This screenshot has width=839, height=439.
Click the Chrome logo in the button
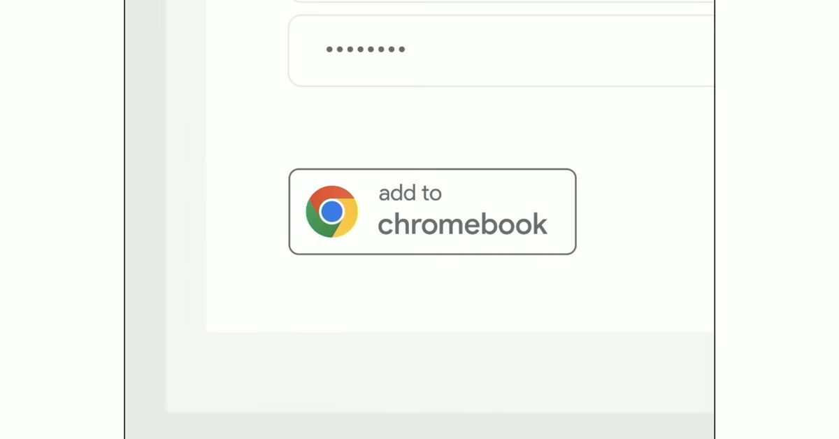331,211
